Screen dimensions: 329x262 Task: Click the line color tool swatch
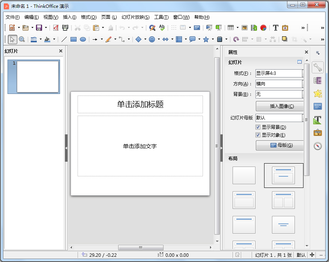(x=33, y=39)
